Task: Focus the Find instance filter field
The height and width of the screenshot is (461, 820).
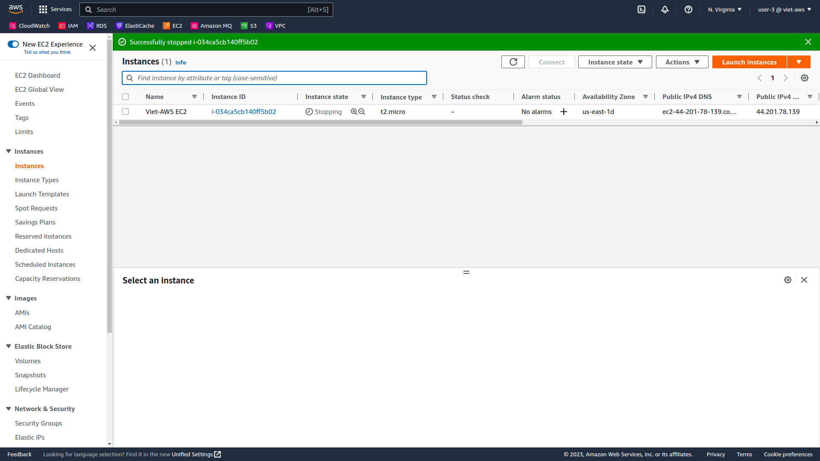Action: [x=274, y=78]
